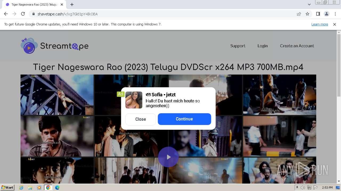Click the blue Continue button
This screenshot has width=341, height=191.
point(184,119)
